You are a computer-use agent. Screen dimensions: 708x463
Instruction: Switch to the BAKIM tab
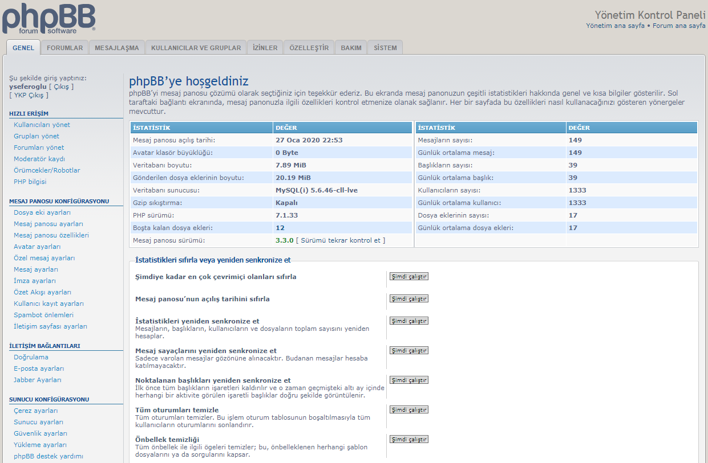click(x=351, y=48)
